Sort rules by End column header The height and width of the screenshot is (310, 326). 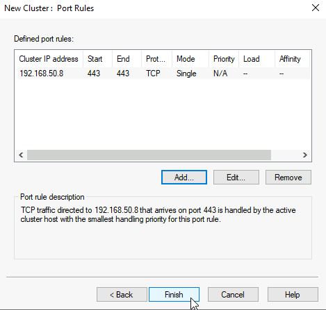(127, 59)
